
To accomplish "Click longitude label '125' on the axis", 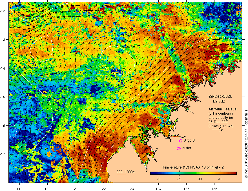I will 187,189.
